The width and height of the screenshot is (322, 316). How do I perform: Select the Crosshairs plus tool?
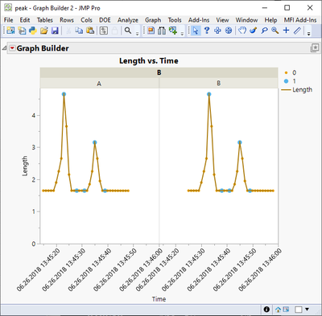(286, 31)
